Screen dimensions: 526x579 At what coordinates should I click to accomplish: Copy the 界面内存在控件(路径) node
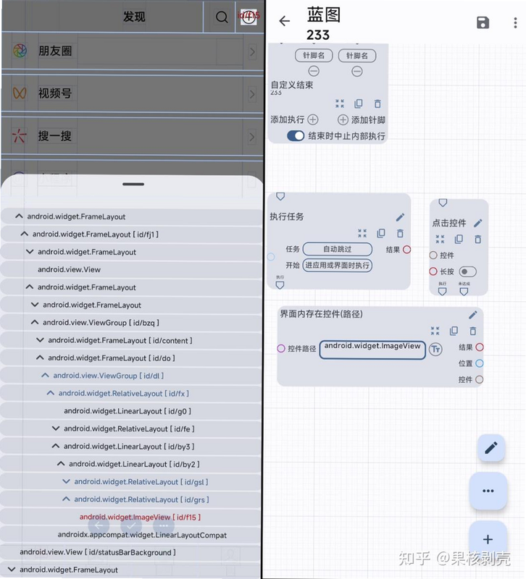tap(454, 331)
